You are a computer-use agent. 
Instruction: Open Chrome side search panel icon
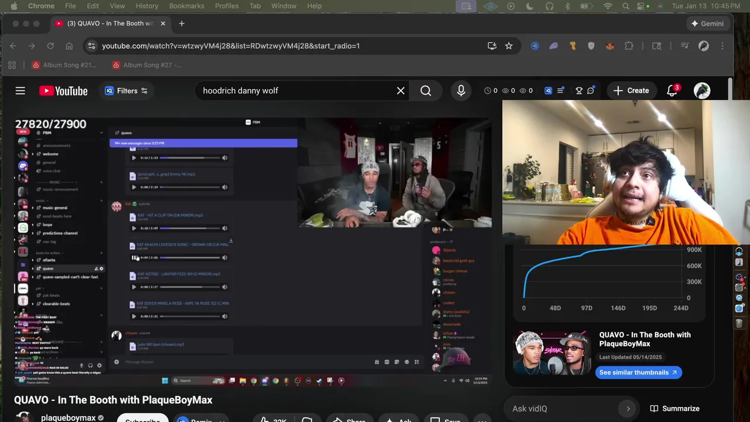[657, 46]
